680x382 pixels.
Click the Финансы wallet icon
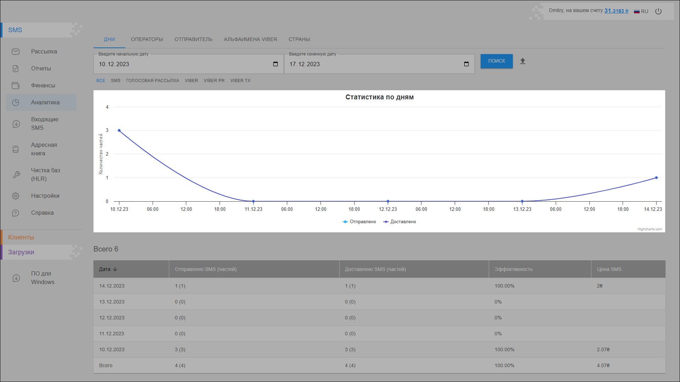pos(16,86)
